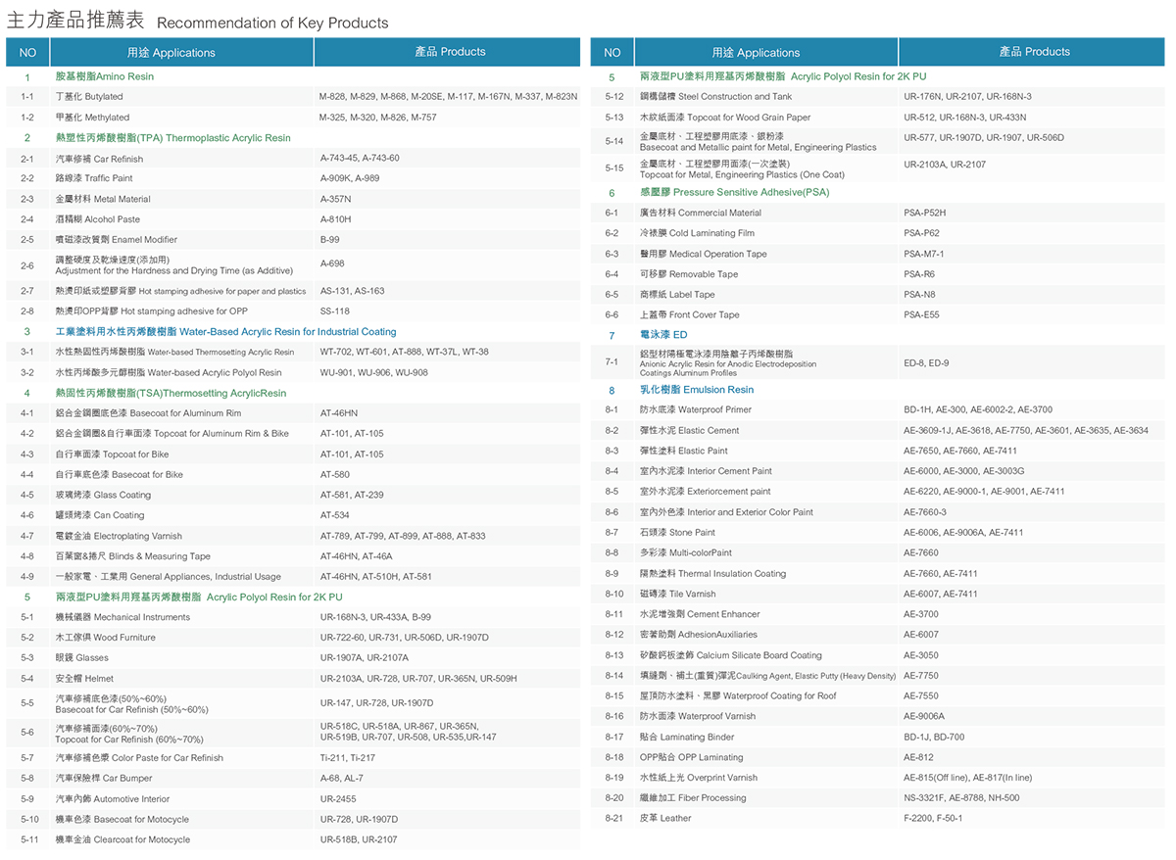Image resolution: width=1176 pixels, height=860 pixels.
Task: Click the Amino Resin section heading
Action: 105,76
